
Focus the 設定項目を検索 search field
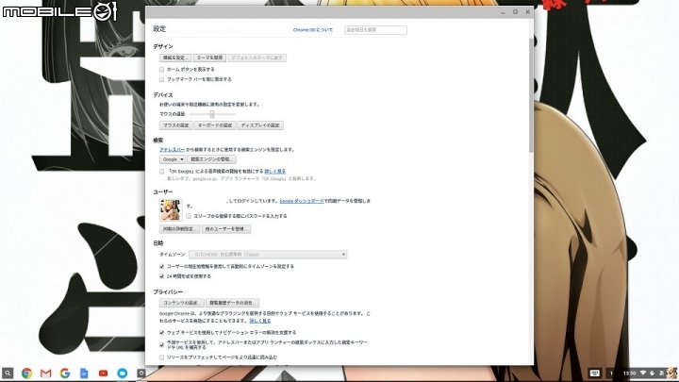point(375,30)
